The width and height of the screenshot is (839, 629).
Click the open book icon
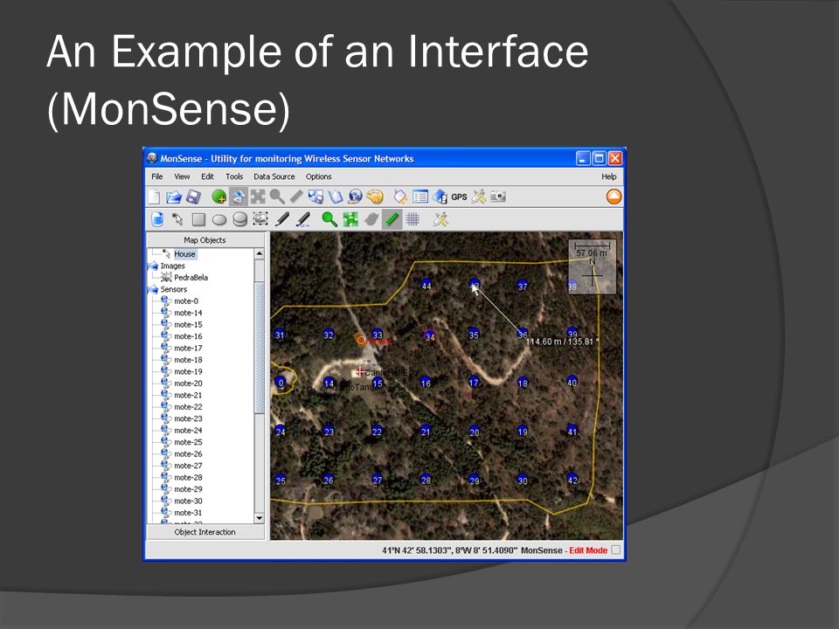pyautogui.click(x=336, y=197)
